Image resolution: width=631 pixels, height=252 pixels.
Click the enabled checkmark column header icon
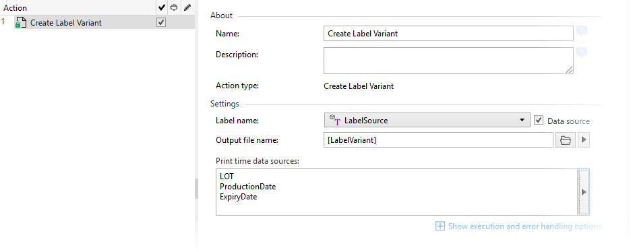pyautogui.click(x=162, y=7)
